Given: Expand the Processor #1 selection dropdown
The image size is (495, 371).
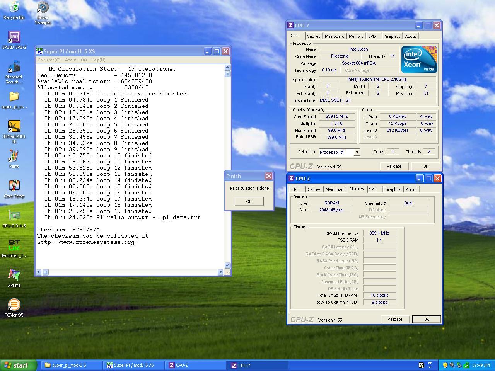Looking at the screenshot, I should (357, 152).
